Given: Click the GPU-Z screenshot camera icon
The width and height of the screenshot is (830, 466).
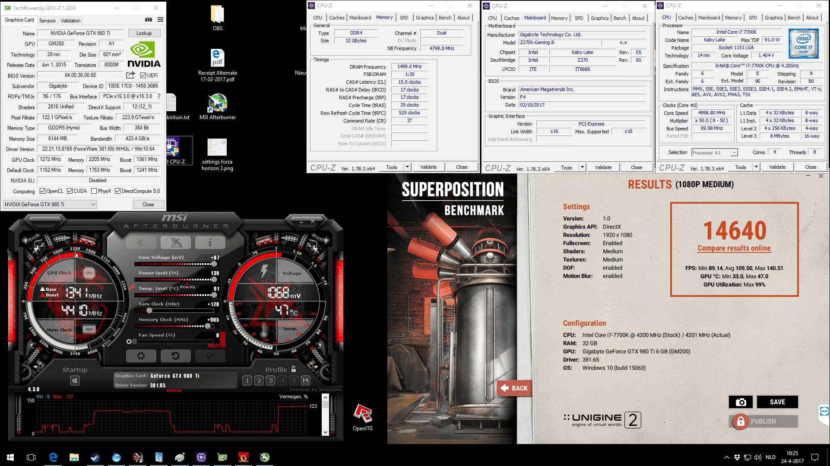Looking at the screenshot, I should [x=148, y=19].
